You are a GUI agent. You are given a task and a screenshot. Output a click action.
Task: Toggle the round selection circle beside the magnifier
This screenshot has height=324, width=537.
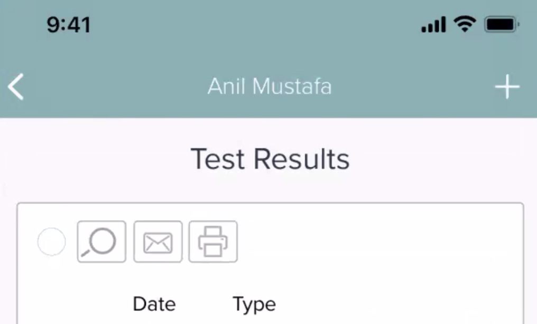[52, 242]
